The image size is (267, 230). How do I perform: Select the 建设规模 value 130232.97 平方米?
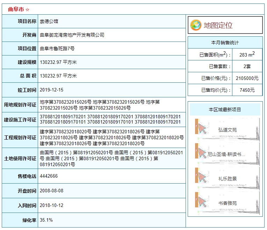click(x=58, y=62)
